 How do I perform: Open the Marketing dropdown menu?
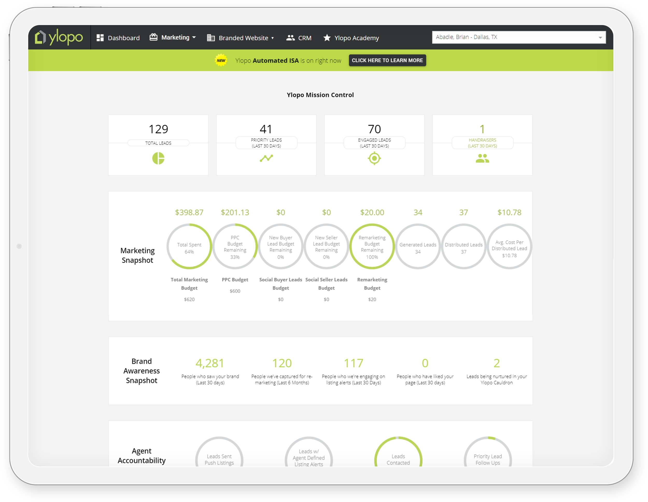click(x=173, y=37)
